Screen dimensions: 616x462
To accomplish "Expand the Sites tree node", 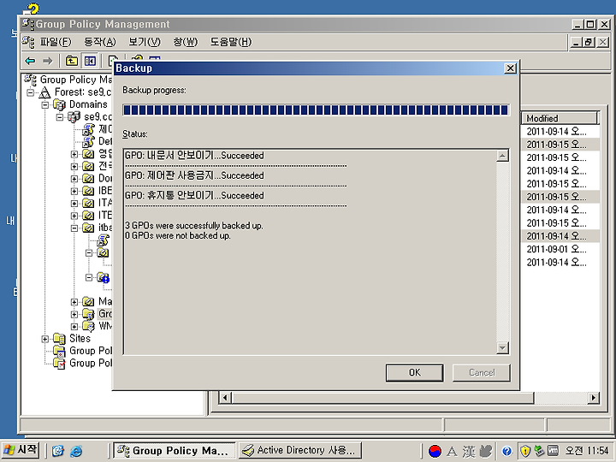I will click(45, 339).
